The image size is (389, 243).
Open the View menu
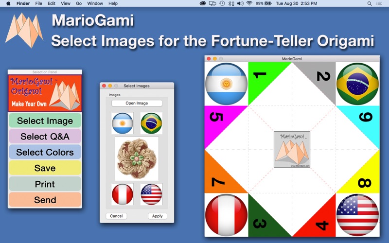click(x=66, y=3)
